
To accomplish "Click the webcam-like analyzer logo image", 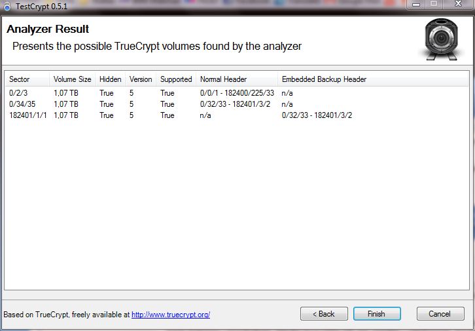I will 441,39.
